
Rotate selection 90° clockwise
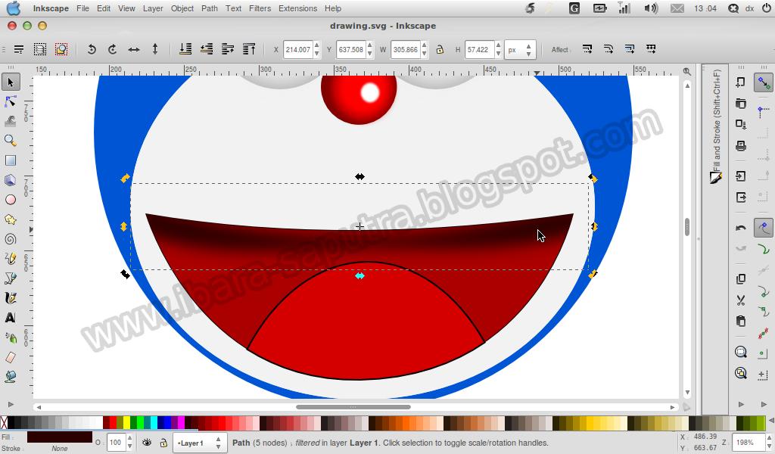click(x=113, y=49)
